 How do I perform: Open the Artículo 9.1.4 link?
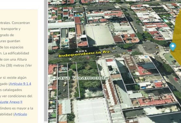20,84
